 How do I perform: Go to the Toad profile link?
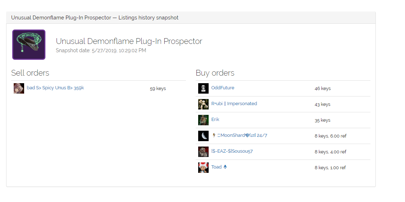(217, 167)
